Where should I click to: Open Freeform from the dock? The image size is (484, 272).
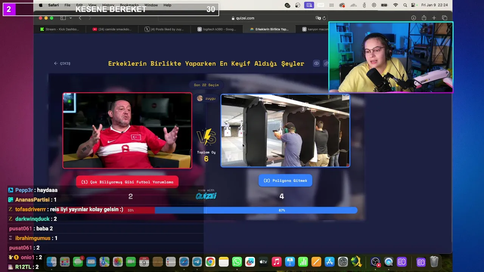pyautogui.click(x=250, y=262)
